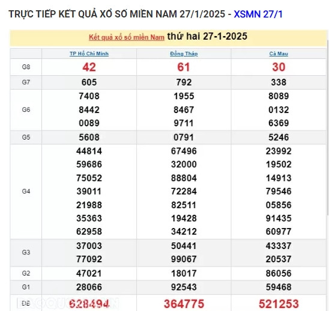Select G4 number 62958

(89, 232)
